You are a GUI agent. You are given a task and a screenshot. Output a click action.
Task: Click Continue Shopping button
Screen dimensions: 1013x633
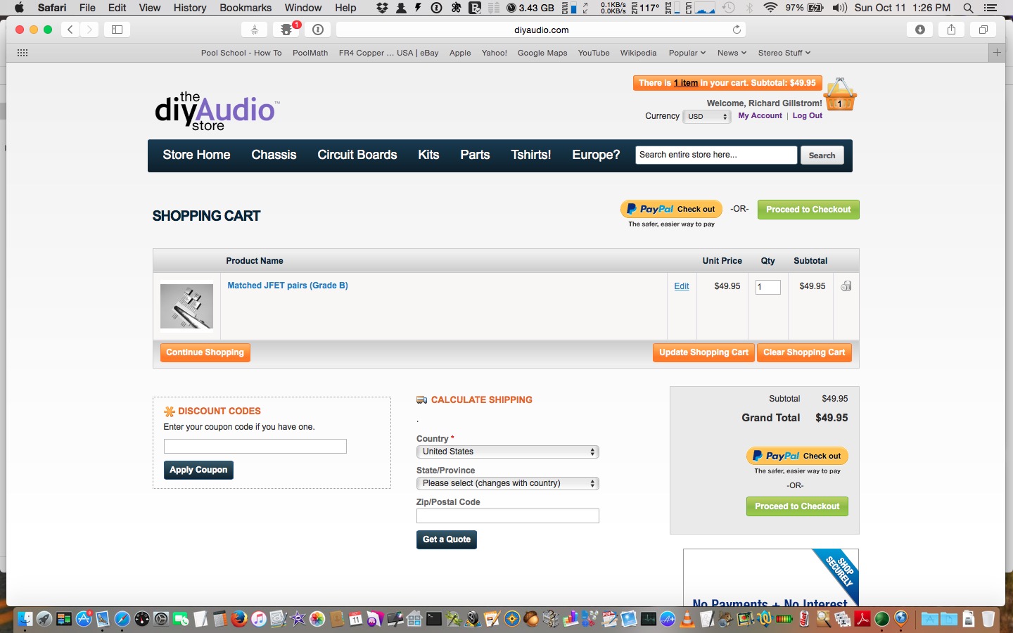click(x=205, y=352)
